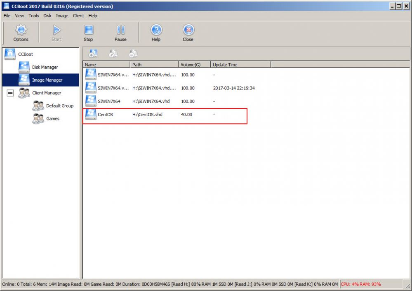
Task: Stop the CCBoot service via Stop icon
Action: [89, 33]
